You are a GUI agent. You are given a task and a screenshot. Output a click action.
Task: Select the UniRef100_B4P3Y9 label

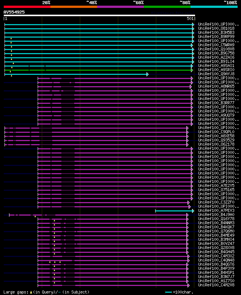pyautogui.click(x=216, y=269)
